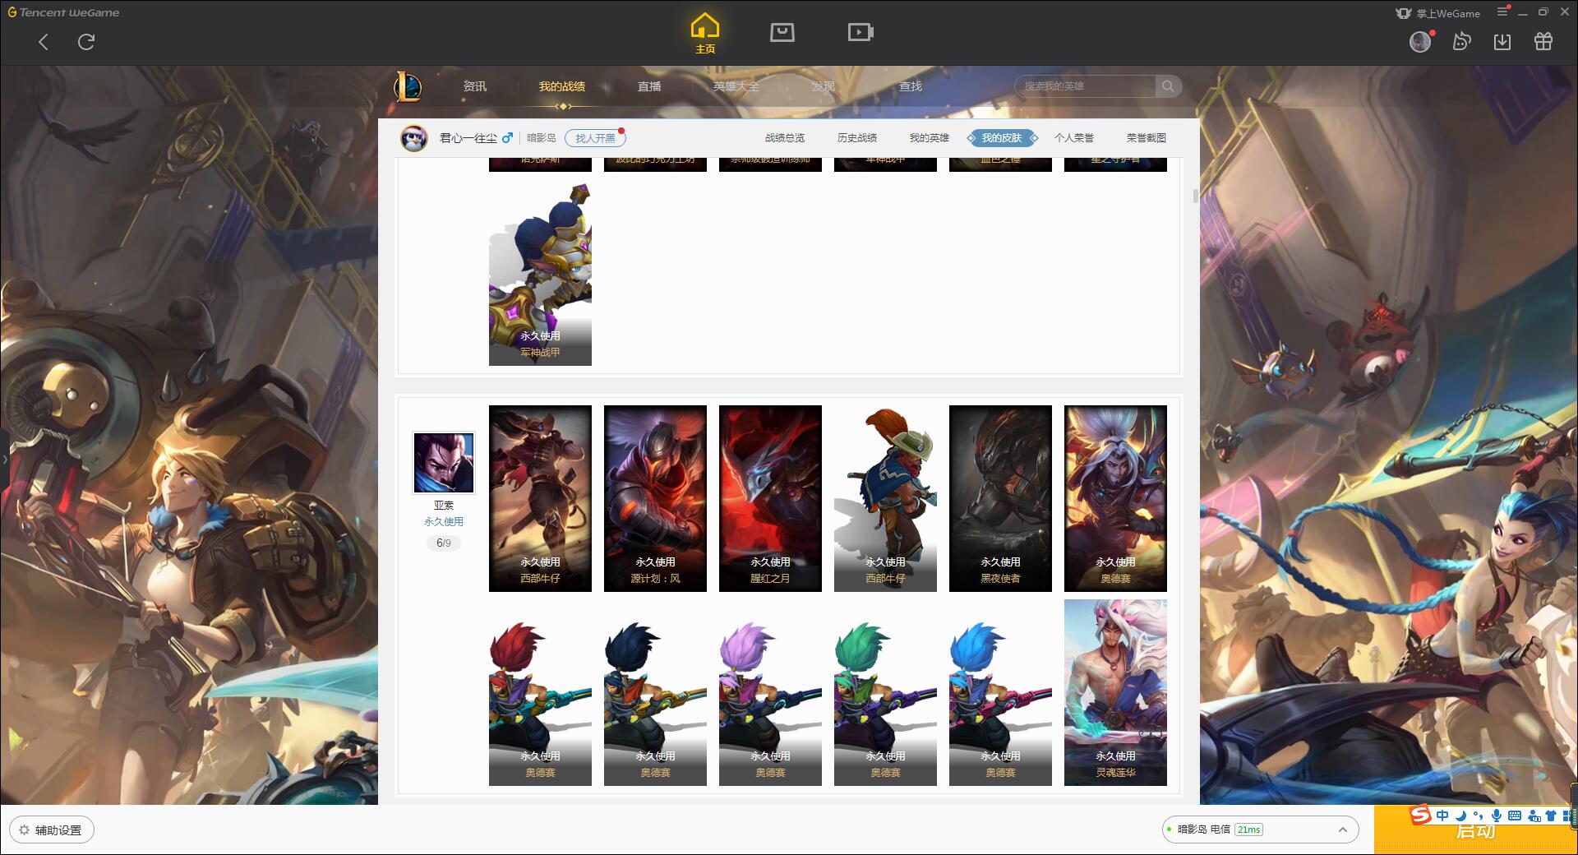The image size is (1578, 855).
Task: Click the 永久使用 link under 亚索
Action: 444,522
